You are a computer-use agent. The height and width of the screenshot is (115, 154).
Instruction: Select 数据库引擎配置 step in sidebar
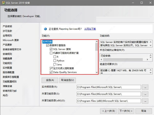[x=11, y=77]
